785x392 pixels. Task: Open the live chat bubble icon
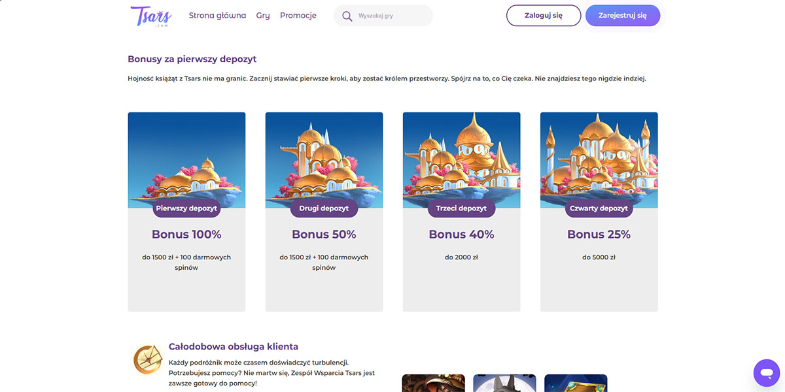(x=766, y=372)
